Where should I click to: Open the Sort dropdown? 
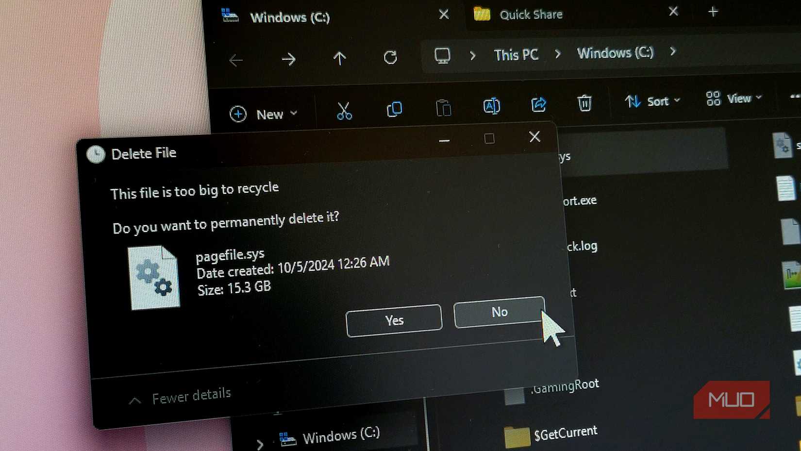click(x=652, y=101)
